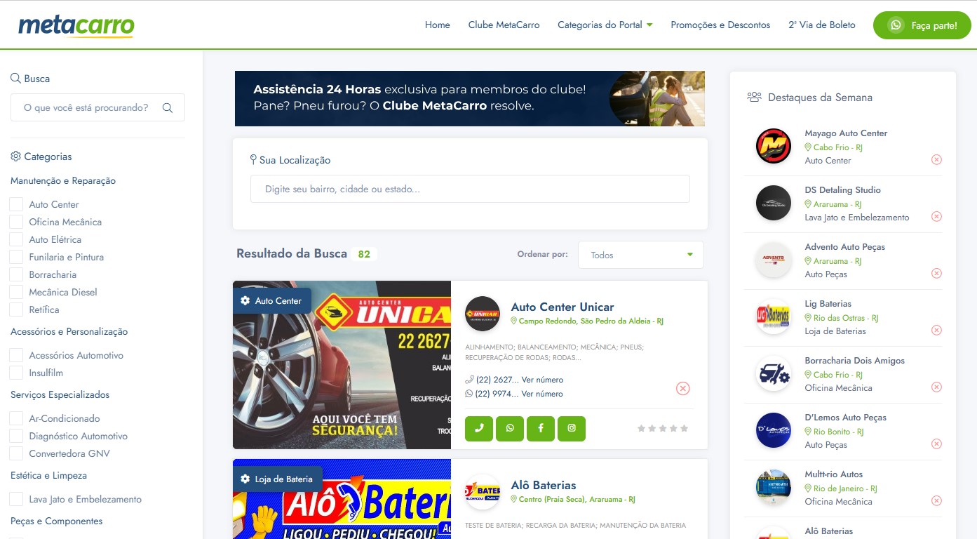
Task: Open Promoções e Descontos
Action: point(720,25)
